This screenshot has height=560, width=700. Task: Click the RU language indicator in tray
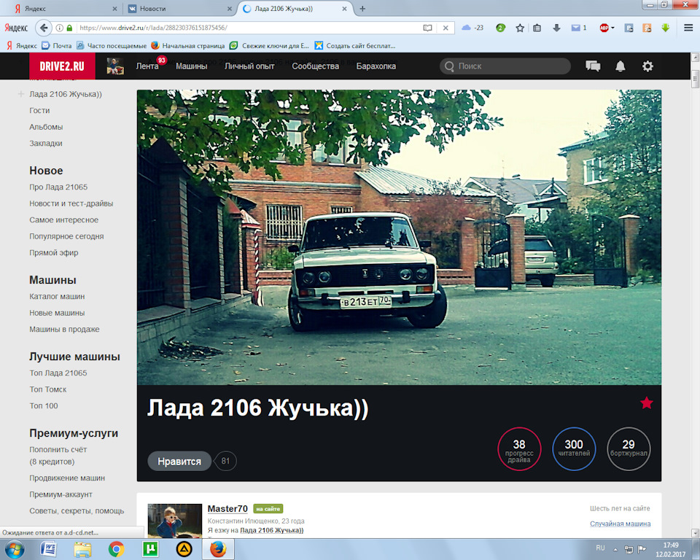click(x=600, y=548)
